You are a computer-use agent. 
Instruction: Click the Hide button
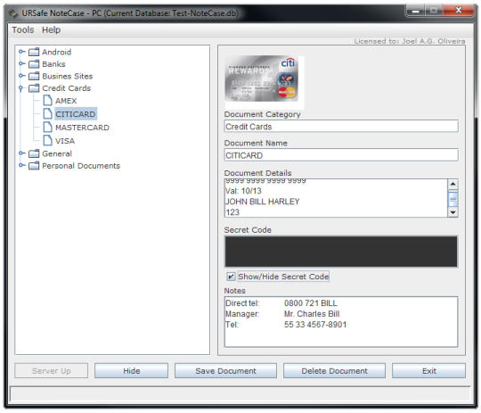click(x=131, y=371)
